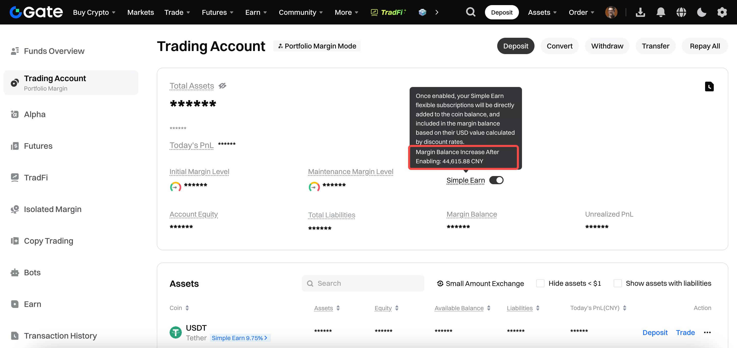
Task: Expand the Order dropdown menu
Action: [x=581, y=12]
